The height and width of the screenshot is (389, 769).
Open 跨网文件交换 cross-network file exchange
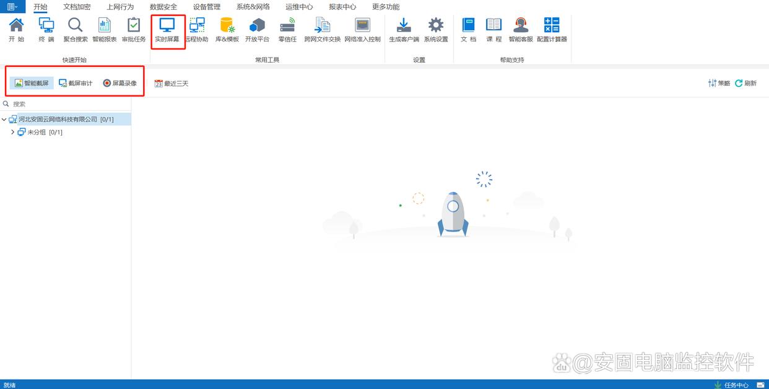pos(323,30)
